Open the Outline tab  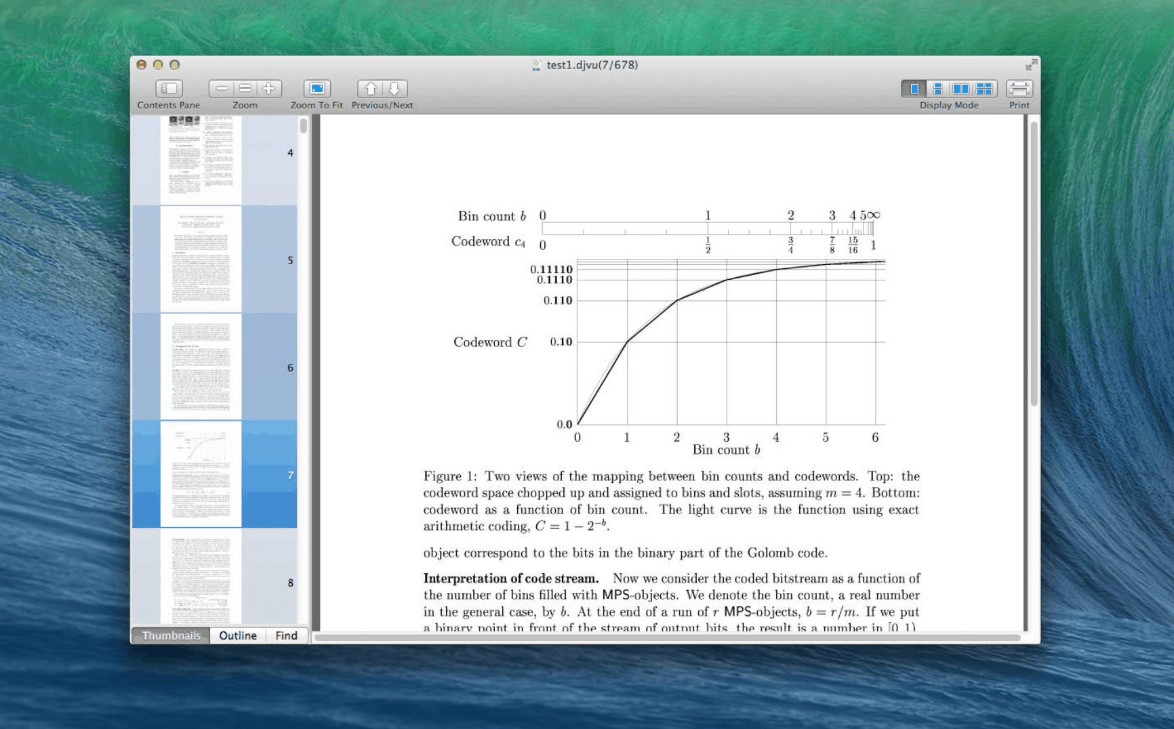click(x=238, y=636)
